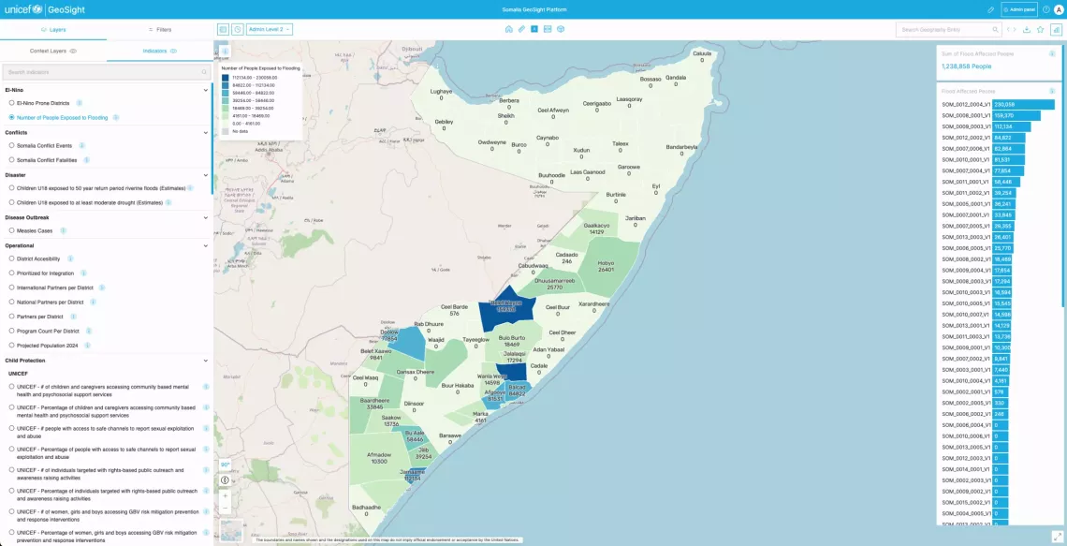Viewport: 1067px width, 546px height.
Task: Click the home extent icon
Action: [508, 29]
